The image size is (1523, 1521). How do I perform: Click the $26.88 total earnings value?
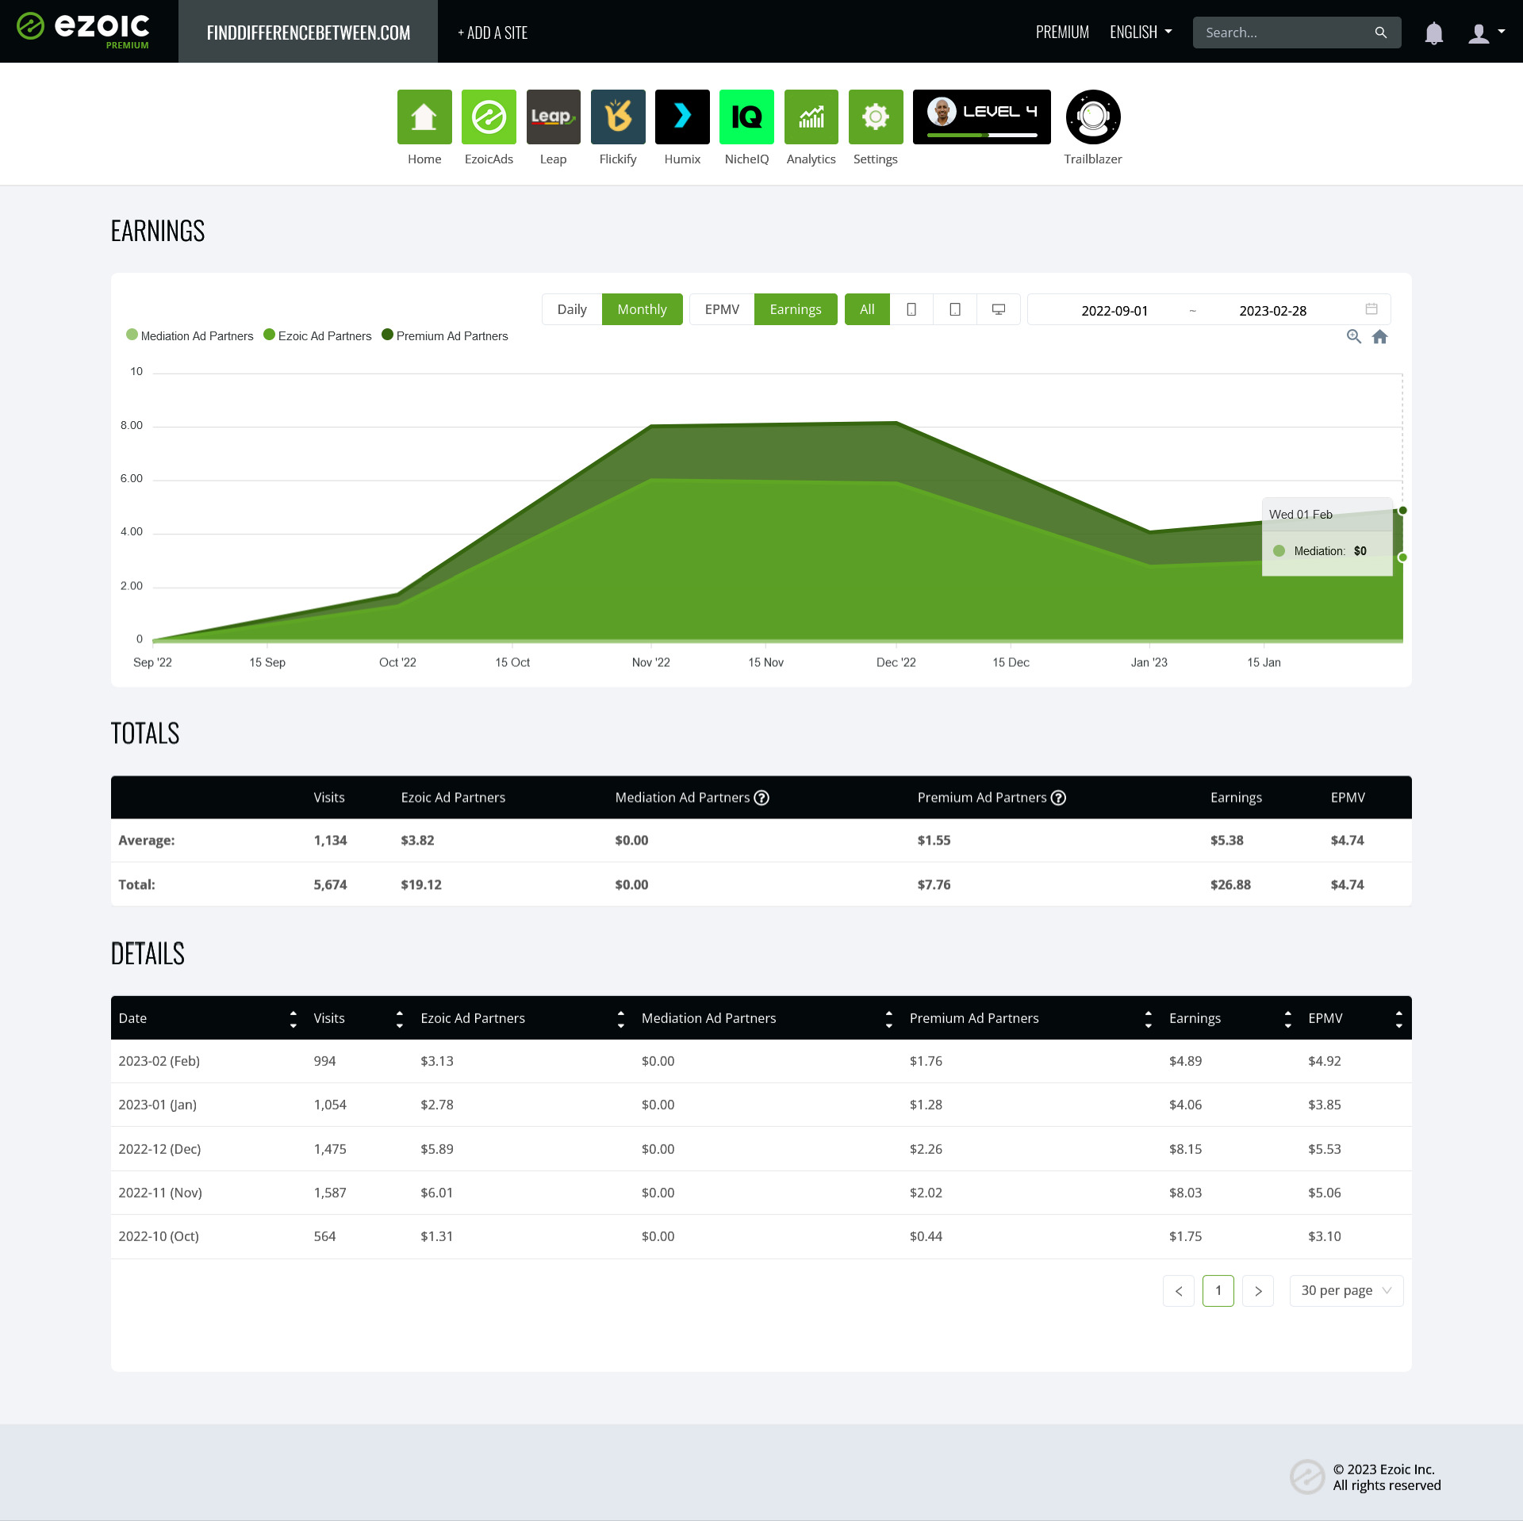point(1230,884)
